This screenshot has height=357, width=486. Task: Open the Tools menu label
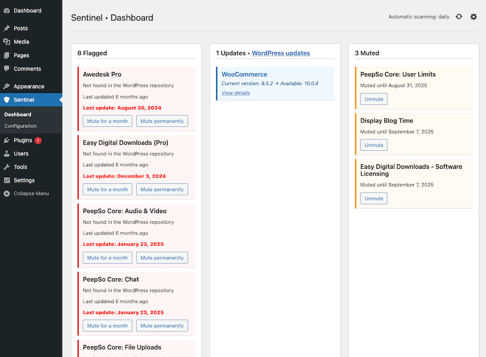(20, 167)
